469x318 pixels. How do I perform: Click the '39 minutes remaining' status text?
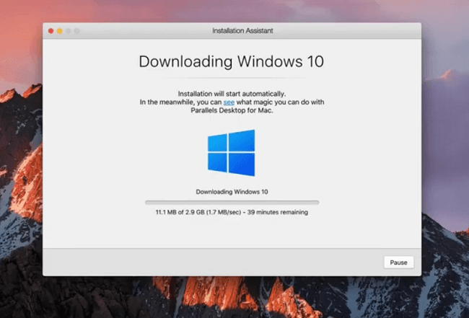point(282,212)
